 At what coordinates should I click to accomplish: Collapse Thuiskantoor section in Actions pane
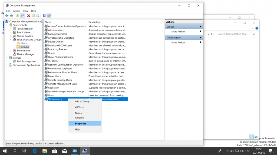[200, 38]
